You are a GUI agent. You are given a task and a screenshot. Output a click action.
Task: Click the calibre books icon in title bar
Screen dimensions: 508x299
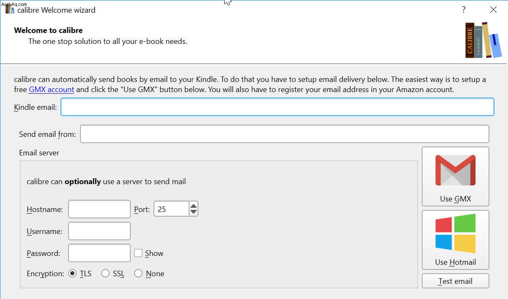10,9
